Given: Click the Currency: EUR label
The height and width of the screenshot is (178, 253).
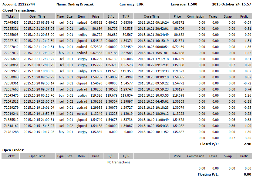Looking at the screenshot, I should pyautogui.click(x=131, y=4).
